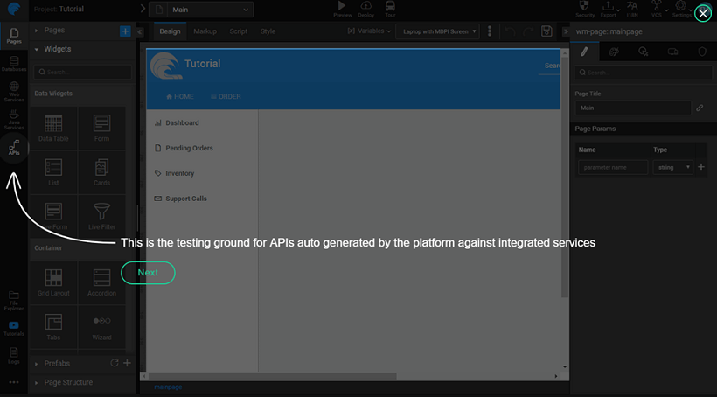Image resolution: width=717 pixels, height=397 pixels.
Task: Switch to the Markup tab
Action: click(x=205, y=31)
